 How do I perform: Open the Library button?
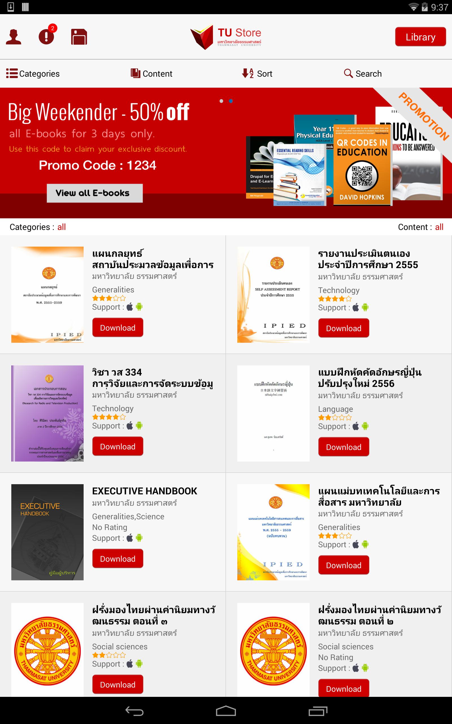(x=420, y=37)
